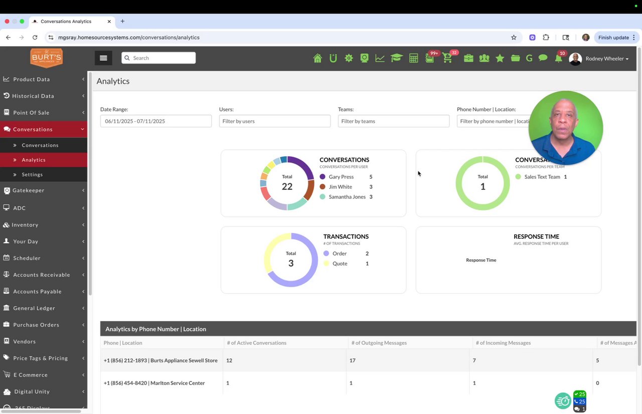
Task: Expand the Historical Data sidebar menu
Action: click(x=44, y=96)
